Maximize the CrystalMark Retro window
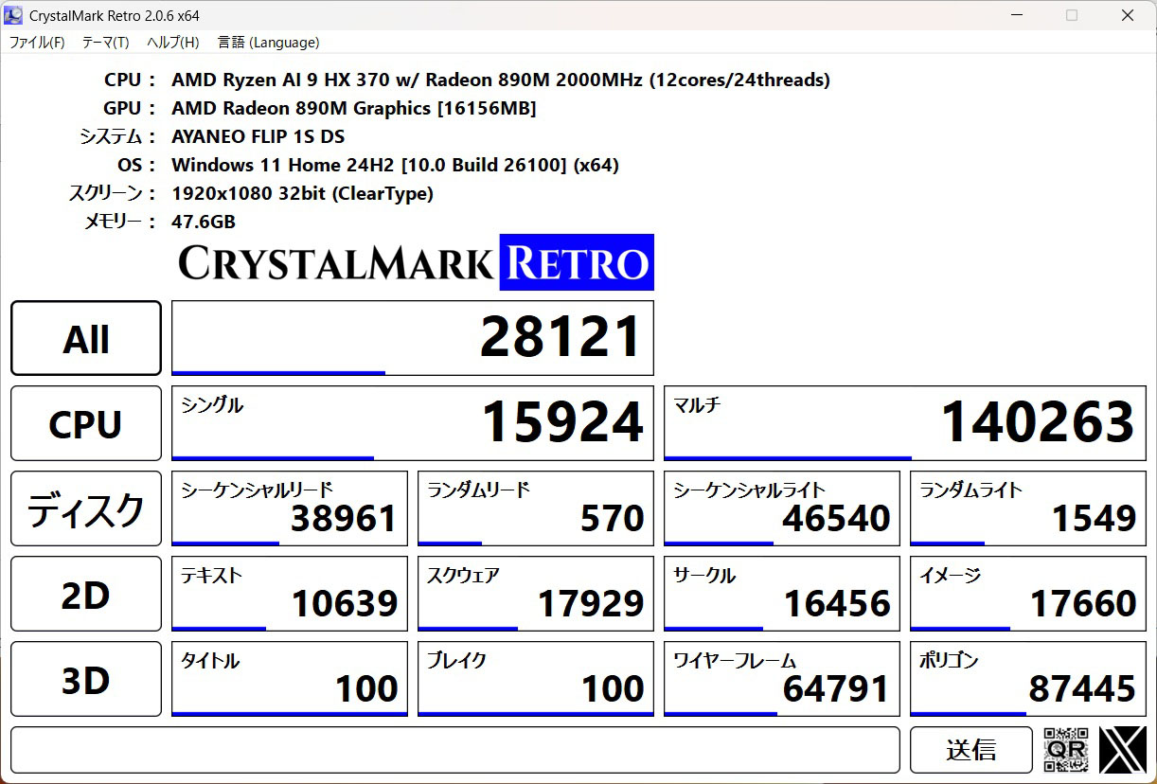 pyautogui.click(x=1072, y=15)
